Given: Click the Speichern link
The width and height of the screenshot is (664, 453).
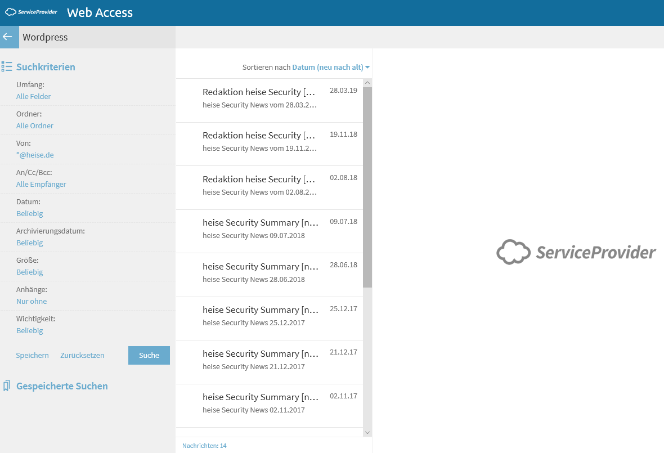Looking at the screenshot, I should point(32,356).
